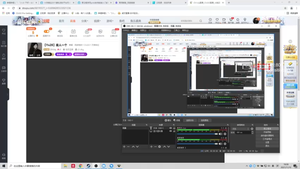
Task: Open the 场景集合 menu in OBS
Action: 166,30
